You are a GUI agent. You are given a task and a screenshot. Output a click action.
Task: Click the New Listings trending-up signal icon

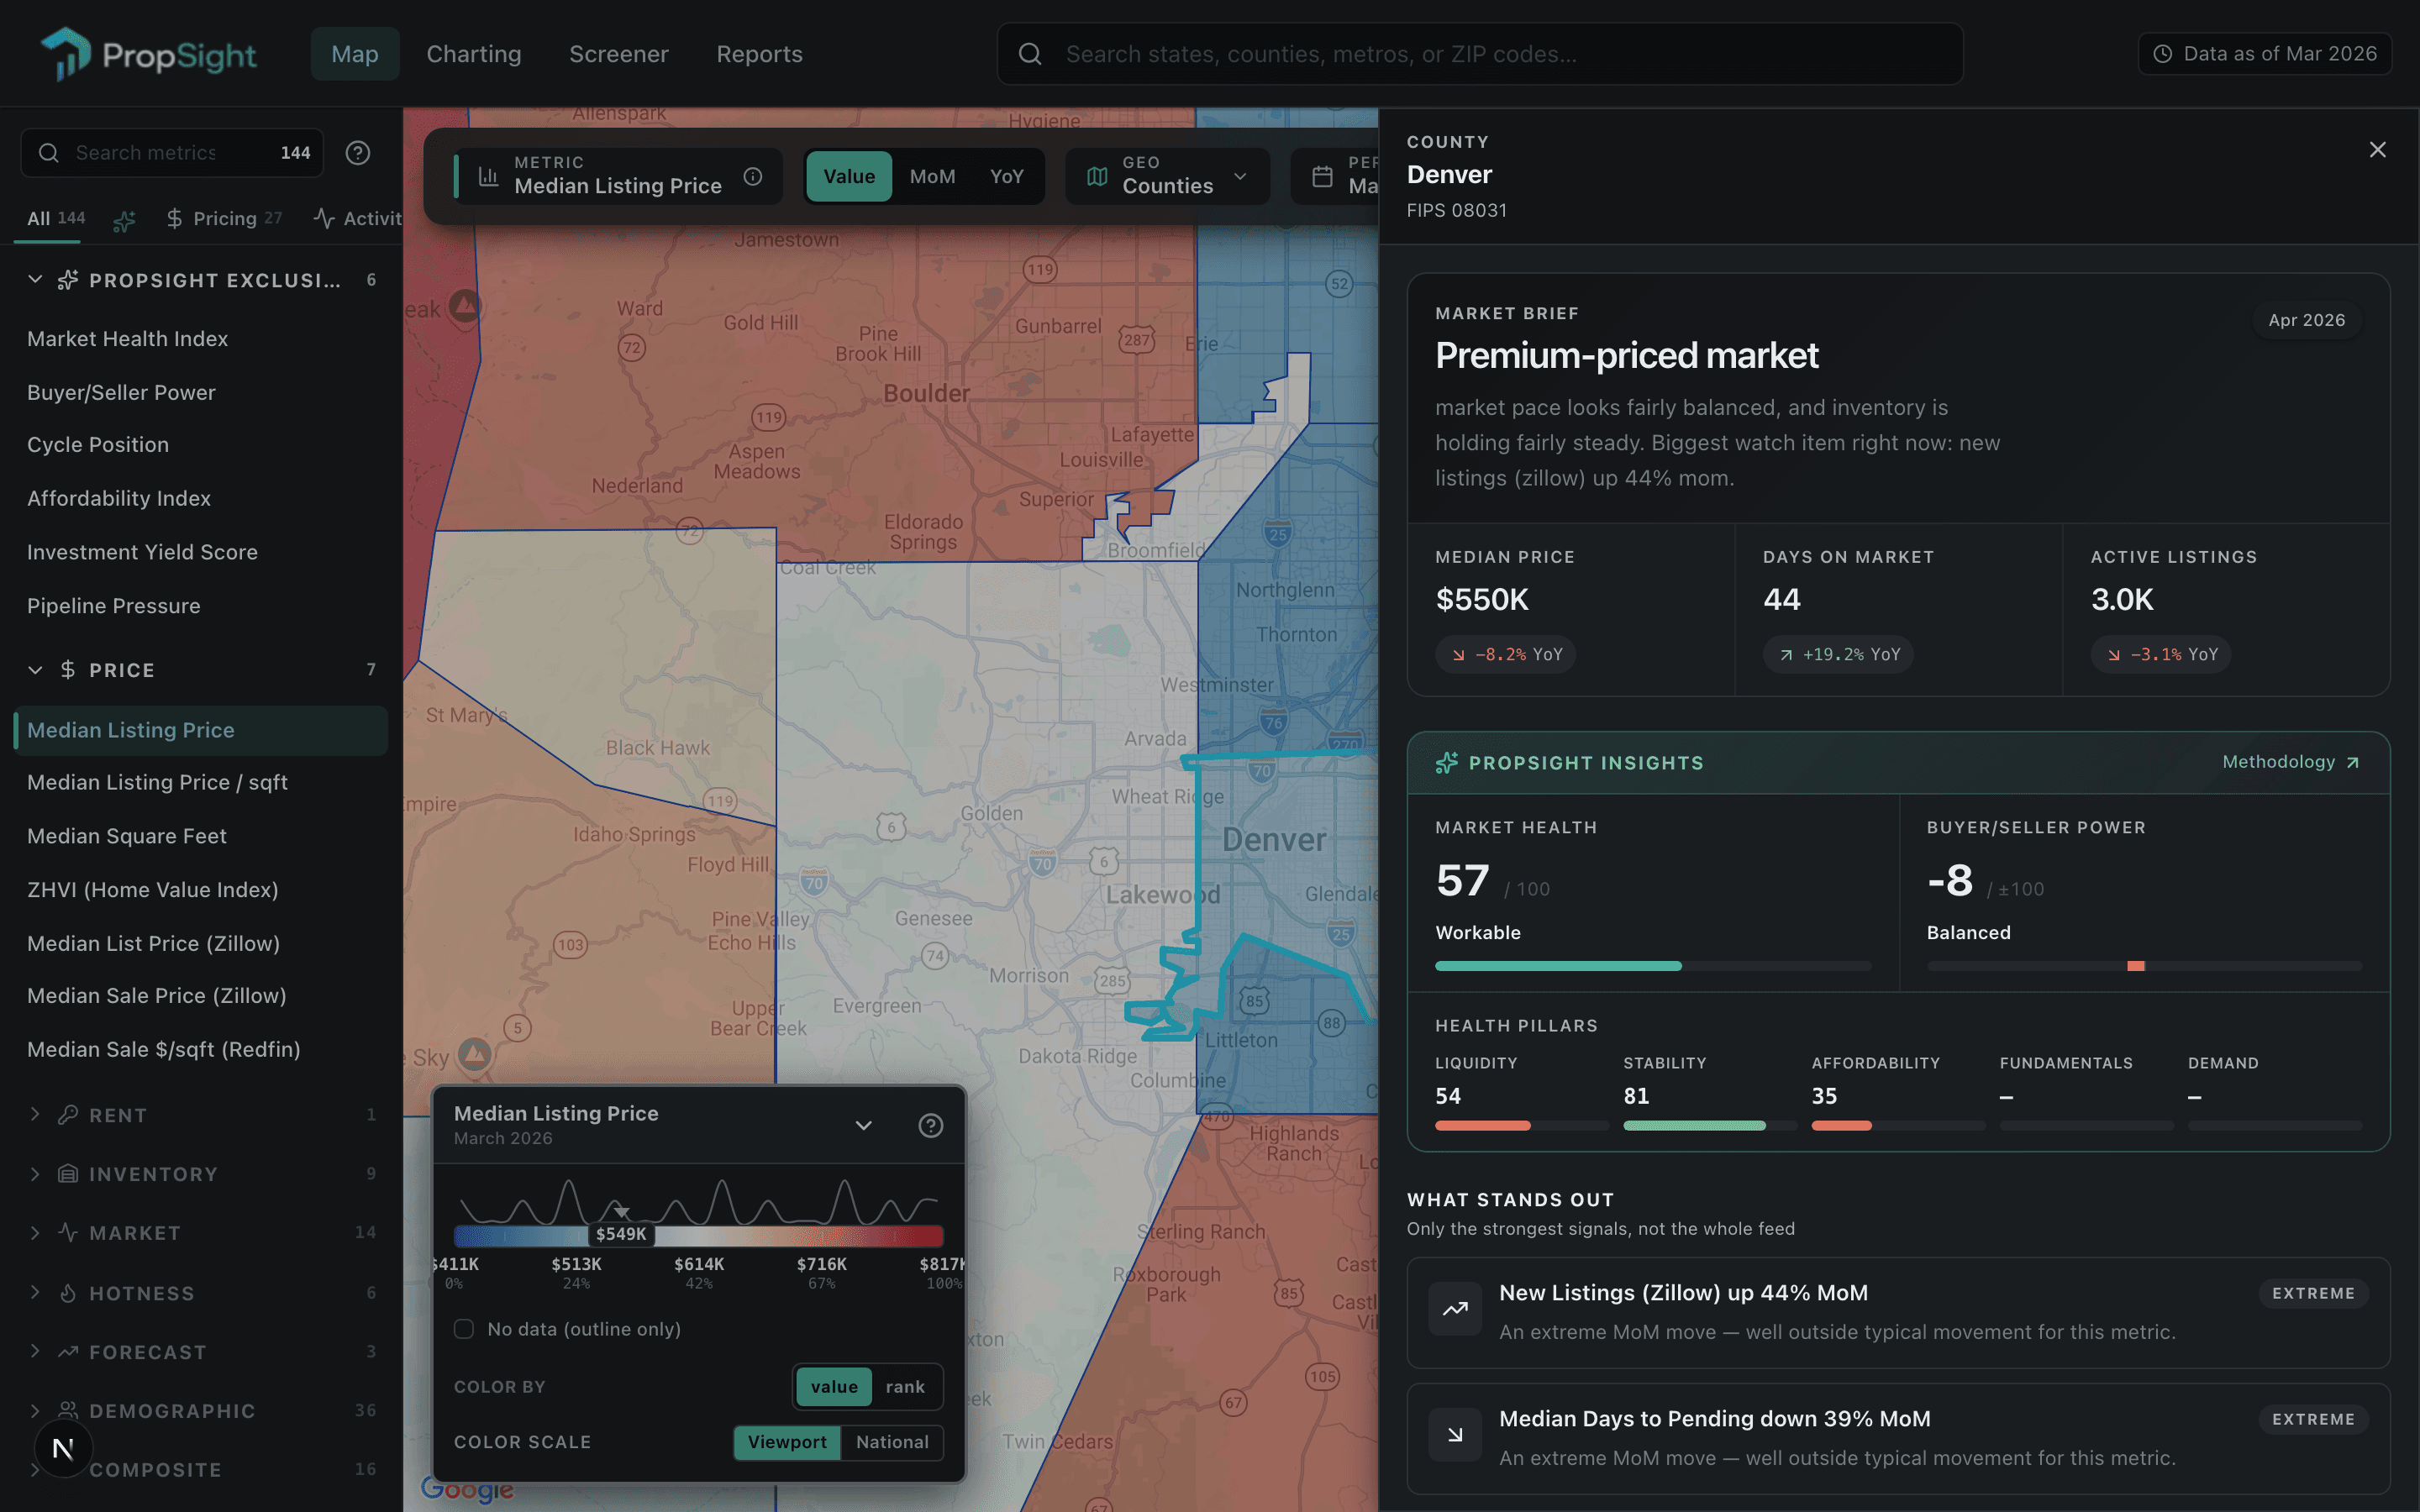[x=1455, y=1308]
